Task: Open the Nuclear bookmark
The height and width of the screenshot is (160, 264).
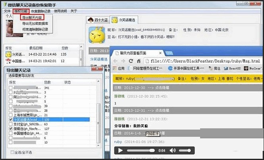Action: pyautogui.click(x=253, y=69)
